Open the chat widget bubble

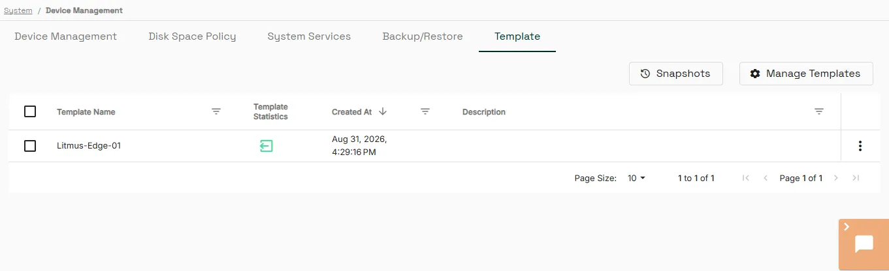(864, 244)
